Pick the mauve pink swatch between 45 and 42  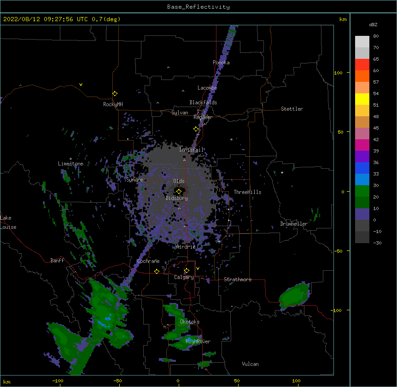[362, 133]
